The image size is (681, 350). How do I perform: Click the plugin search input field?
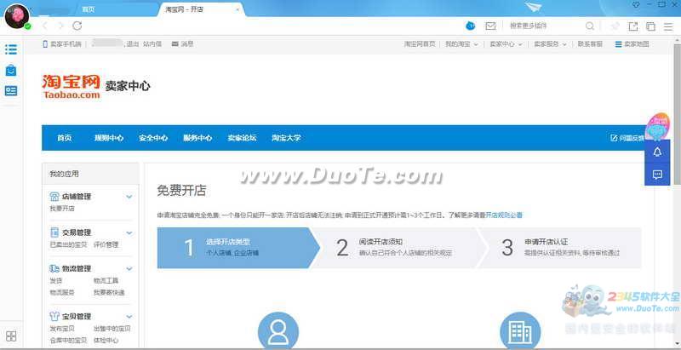point(545,26)
